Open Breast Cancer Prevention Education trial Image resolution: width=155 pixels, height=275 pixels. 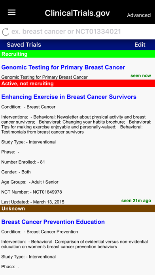(x=53, y=222)
